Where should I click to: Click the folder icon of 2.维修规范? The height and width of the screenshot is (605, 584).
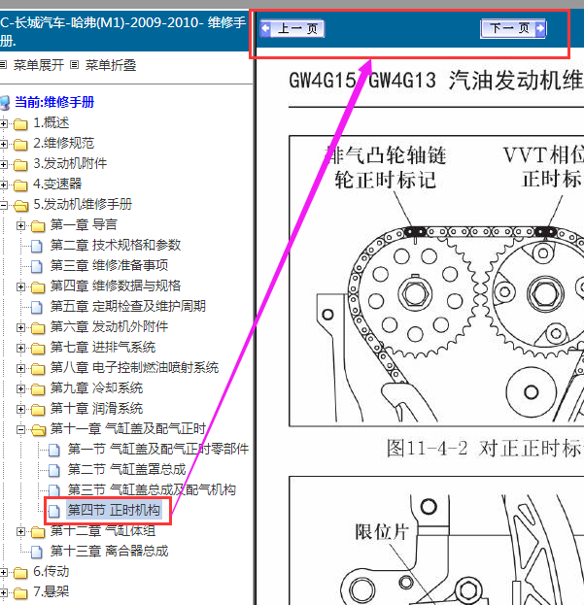(20, 145)
